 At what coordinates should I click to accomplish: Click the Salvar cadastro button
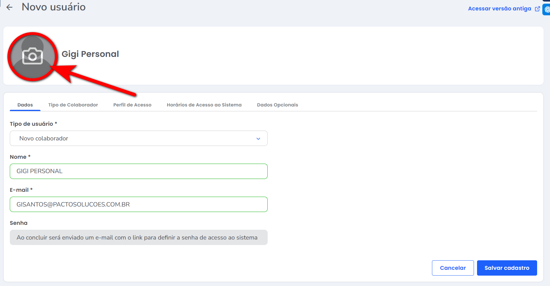tap(506, 268)
